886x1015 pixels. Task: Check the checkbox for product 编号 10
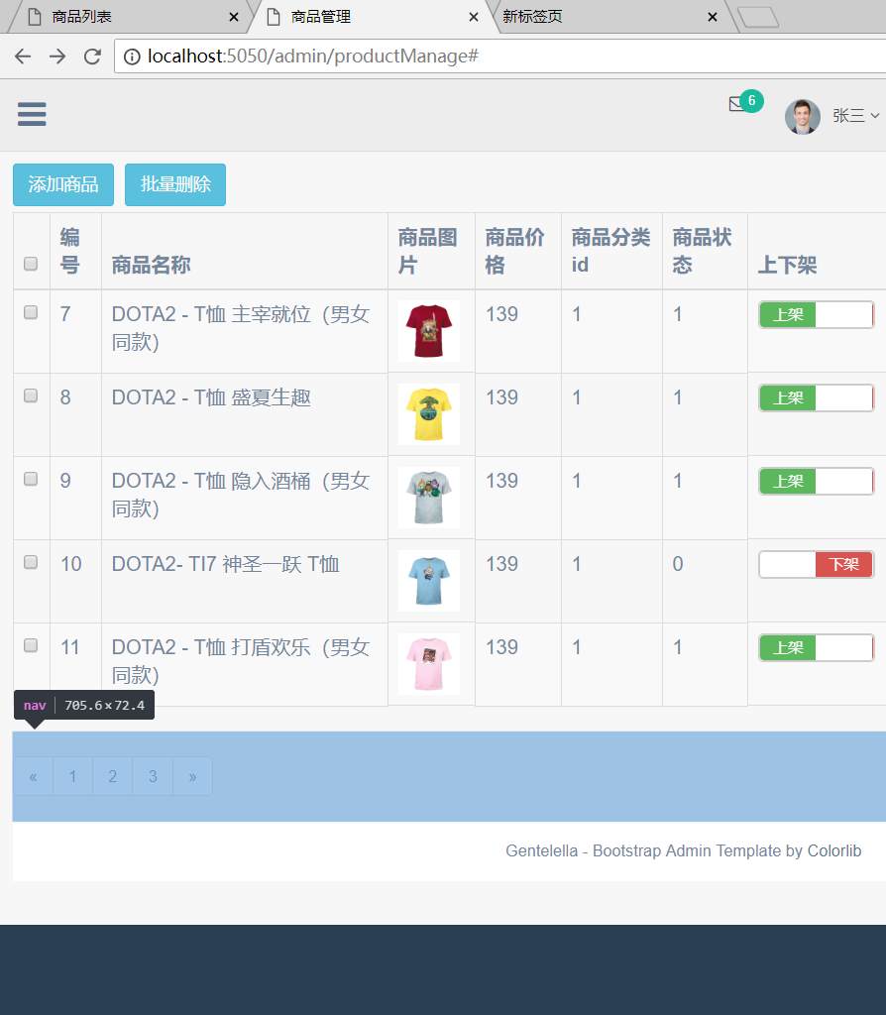pos(30,564)
